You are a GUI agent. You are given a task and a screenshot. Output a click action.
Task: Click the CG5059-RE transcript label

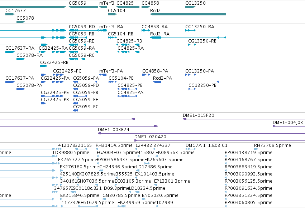click(x=82, y=41)
